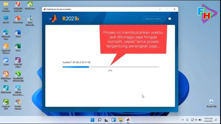Click the battery tray icon
Viewport: 221px width, 124px height.
200,120
